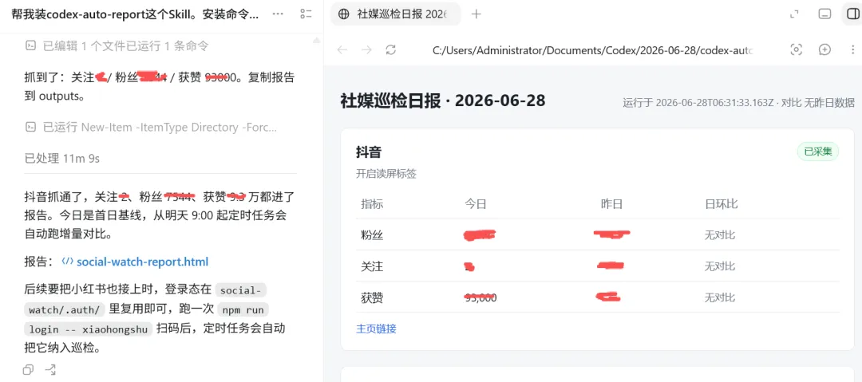Open the 主页链接 link
Image resolution: width=862 pixels, height=382 pixels.
377,329
